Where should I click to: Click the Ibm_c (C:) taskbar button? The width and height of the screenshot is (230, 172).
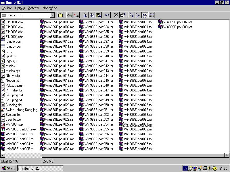click(40, 168)
